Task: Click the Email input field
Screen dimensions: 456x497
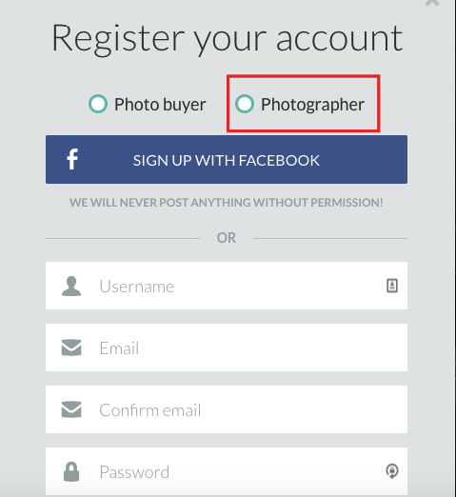Action: pos(227,348)
